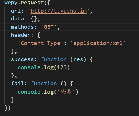Click the final closing brace and parenthesis
The width and height of the screenshot is (139, 116).
click(x=8, y=108)
